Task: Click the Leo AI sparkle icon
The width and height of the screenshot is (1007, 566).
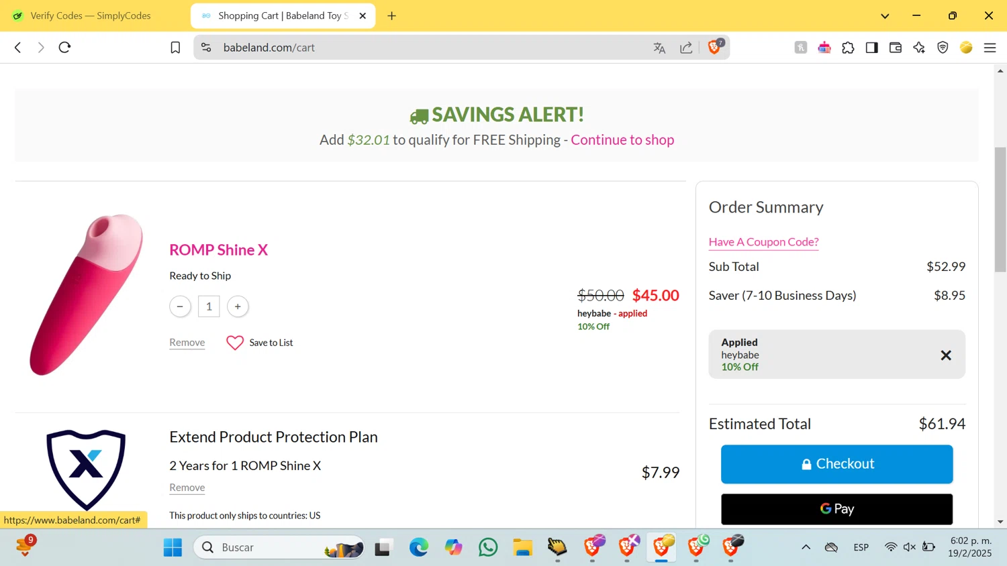Action: [x=919, y=48]
